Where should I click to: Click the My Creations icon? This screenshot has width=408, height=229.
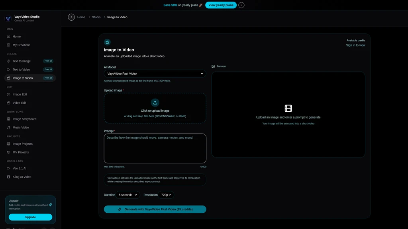[9, 45]
